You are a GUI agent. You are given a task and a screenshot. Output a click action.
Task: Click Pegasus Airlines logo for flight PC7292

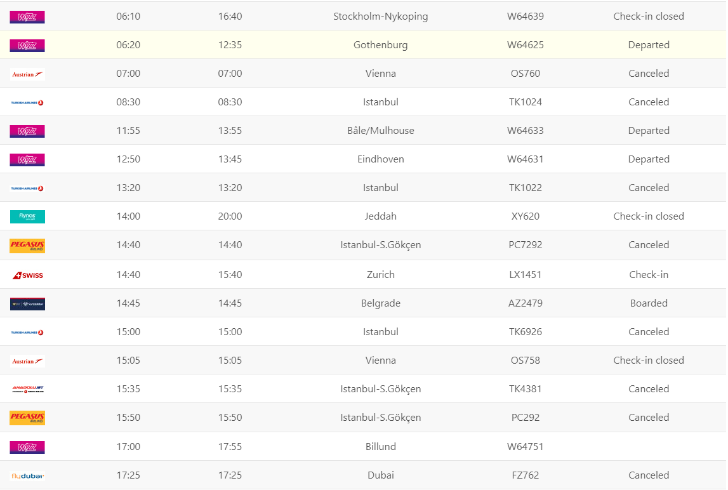point(27,246)
